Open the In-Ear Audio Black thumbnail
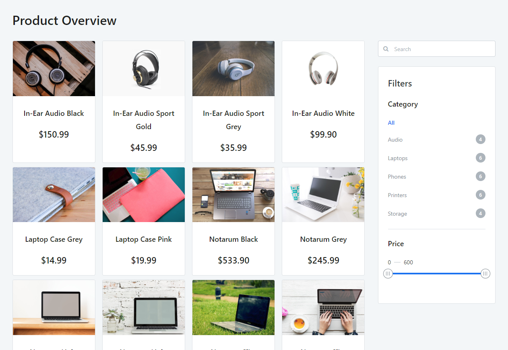 tap(54, 68)
